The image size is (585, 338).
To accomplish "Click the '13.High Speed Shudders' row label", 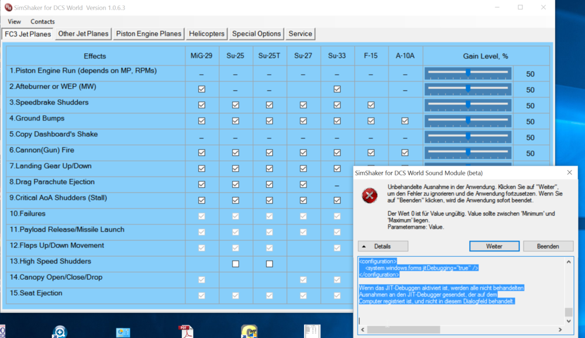I will coord(50,261).
